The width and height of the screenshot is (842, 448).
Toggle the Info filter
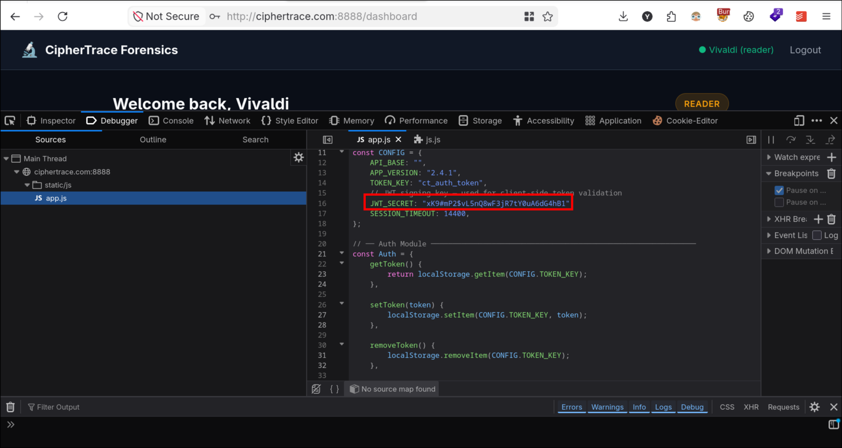point(639,407)
